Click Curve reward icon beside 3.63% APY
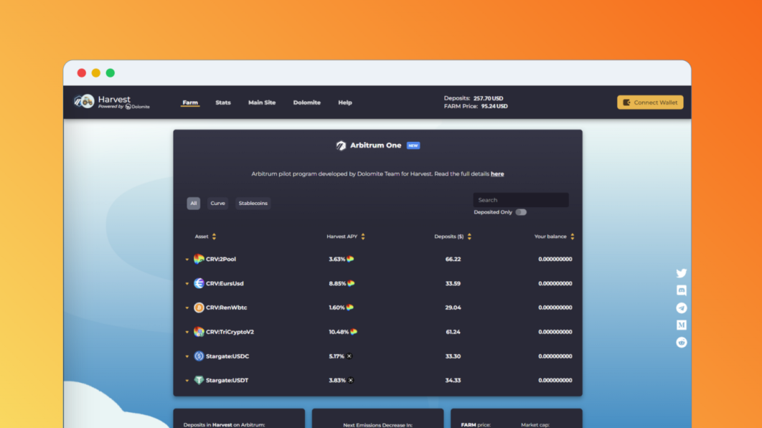Viewport: 762px width, 428px height. [x=350, y=259]
